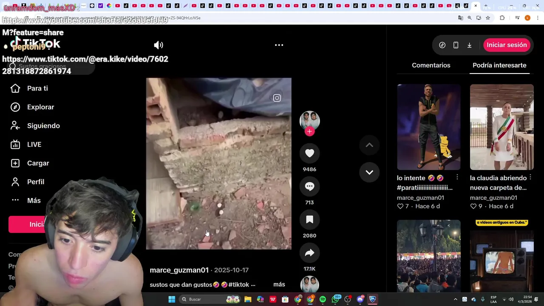Click the Iniciar sesión button at top right
The width and height of the screenshot is (544, 306).
507,45
